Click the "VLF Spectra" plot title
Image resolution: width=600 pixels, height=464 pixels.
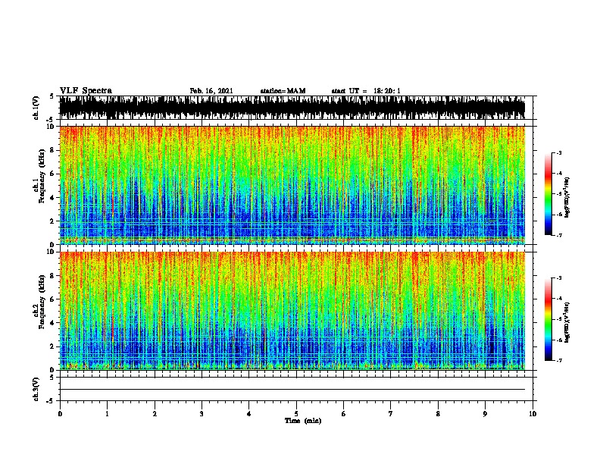pos(86,91)
